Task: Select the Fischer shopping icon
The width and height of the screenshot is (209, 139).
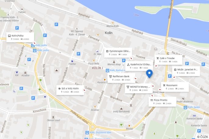Action: pyautogui.click(x=72, y=61)
